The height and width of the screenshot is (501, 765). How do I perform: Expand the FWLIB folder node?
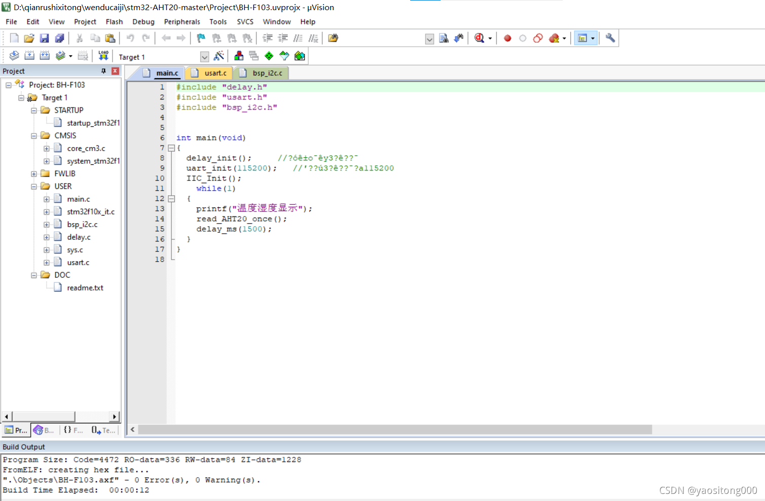(x=34, y=174)
